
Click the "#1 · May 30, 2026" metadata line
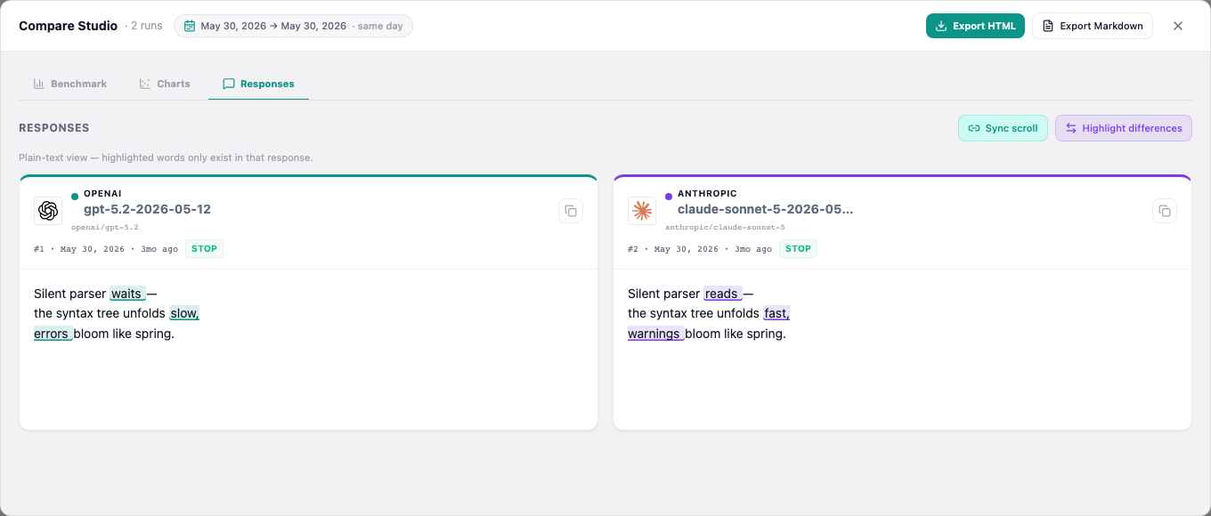pos(106,249)
